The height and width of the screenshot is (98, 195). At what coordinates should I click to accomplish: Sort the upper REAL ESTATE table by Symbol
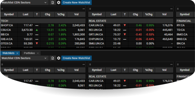coord(97,14)
